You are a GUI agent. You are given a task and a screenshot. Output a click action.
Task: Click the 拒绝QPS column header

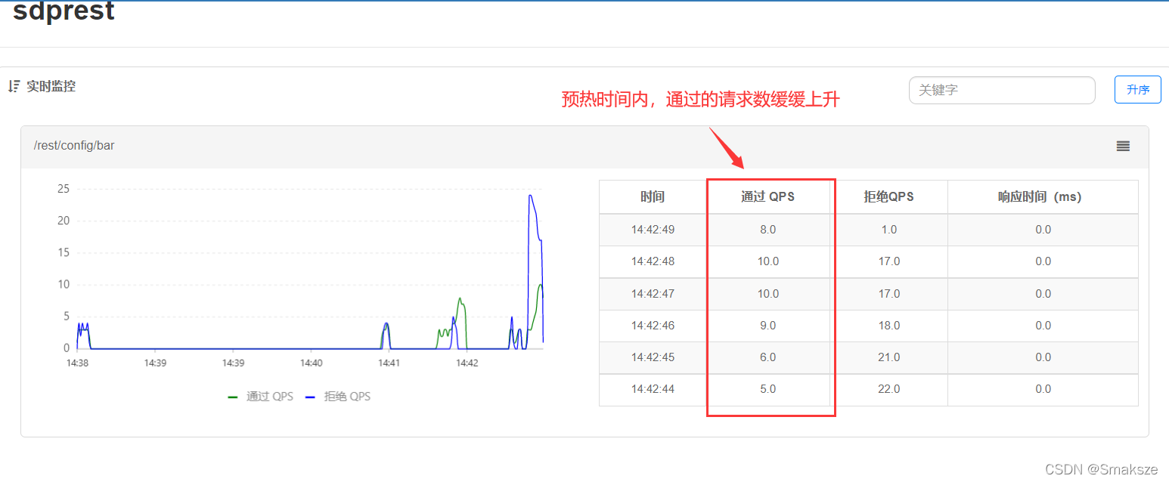tap(889, 196)
